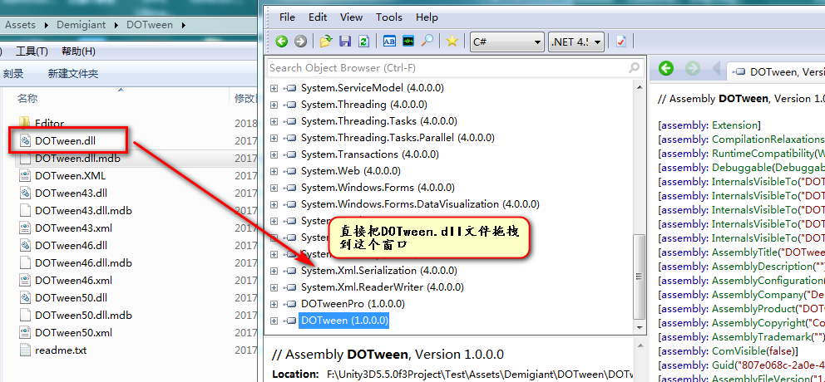Image resolution: width=825 pixels, height=382 pixels.
Task: Click the ComVisible(false) attribute in the code
Action: click(x=729, y=351)
